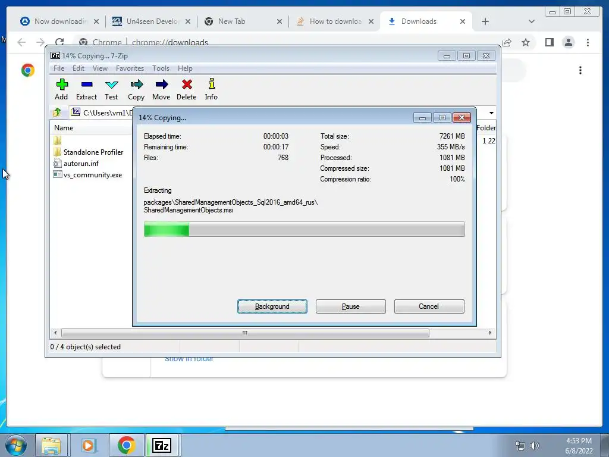
Task: Click the Info toolbar icon
Action: point(211,89)
